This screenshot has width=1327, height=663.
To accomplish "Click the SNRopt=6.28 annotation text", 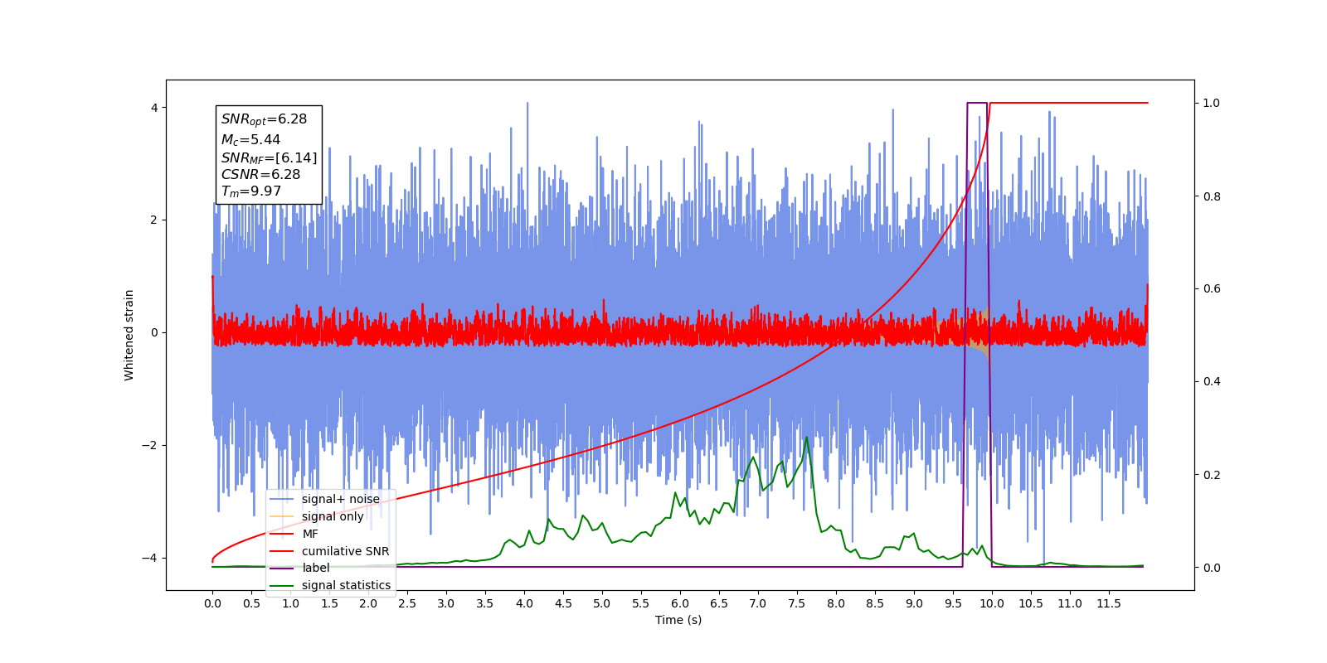I will pyautogui.click(x=264, y=119).
